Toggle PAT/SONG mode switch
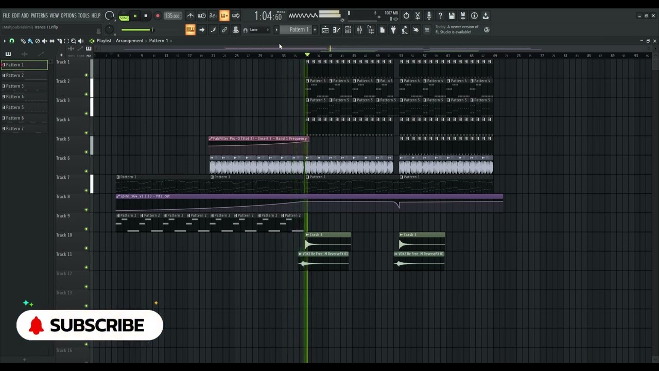The height and width of the screenshot is (371, 659). (124, 16)
